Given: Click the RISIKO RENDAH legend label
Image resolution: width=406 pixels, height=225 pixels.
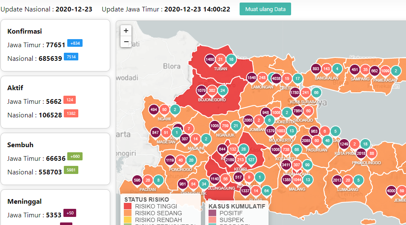Looking at the screenshot, I should (158, 220).
